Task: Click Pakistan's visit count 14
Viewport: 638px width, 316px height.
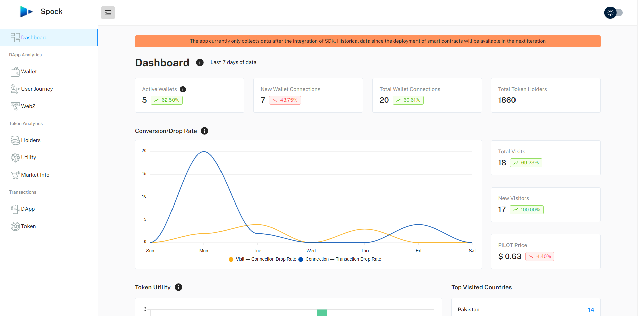Action: click(x=591, y=310)
